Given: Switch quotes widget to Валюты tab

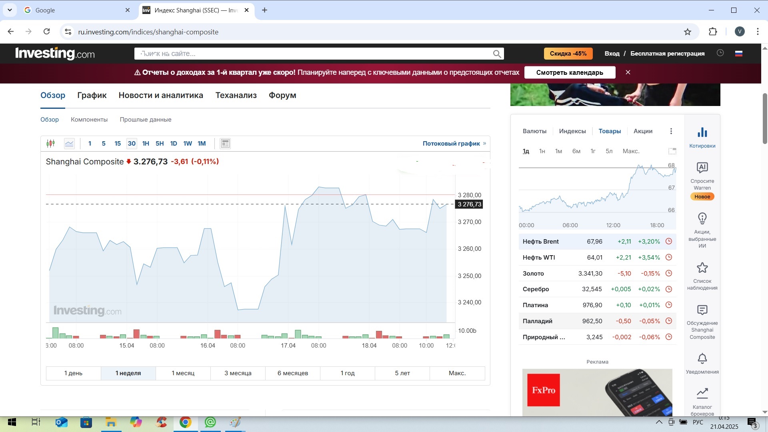Looking at the screenshot, I should [x=534, y=131].
